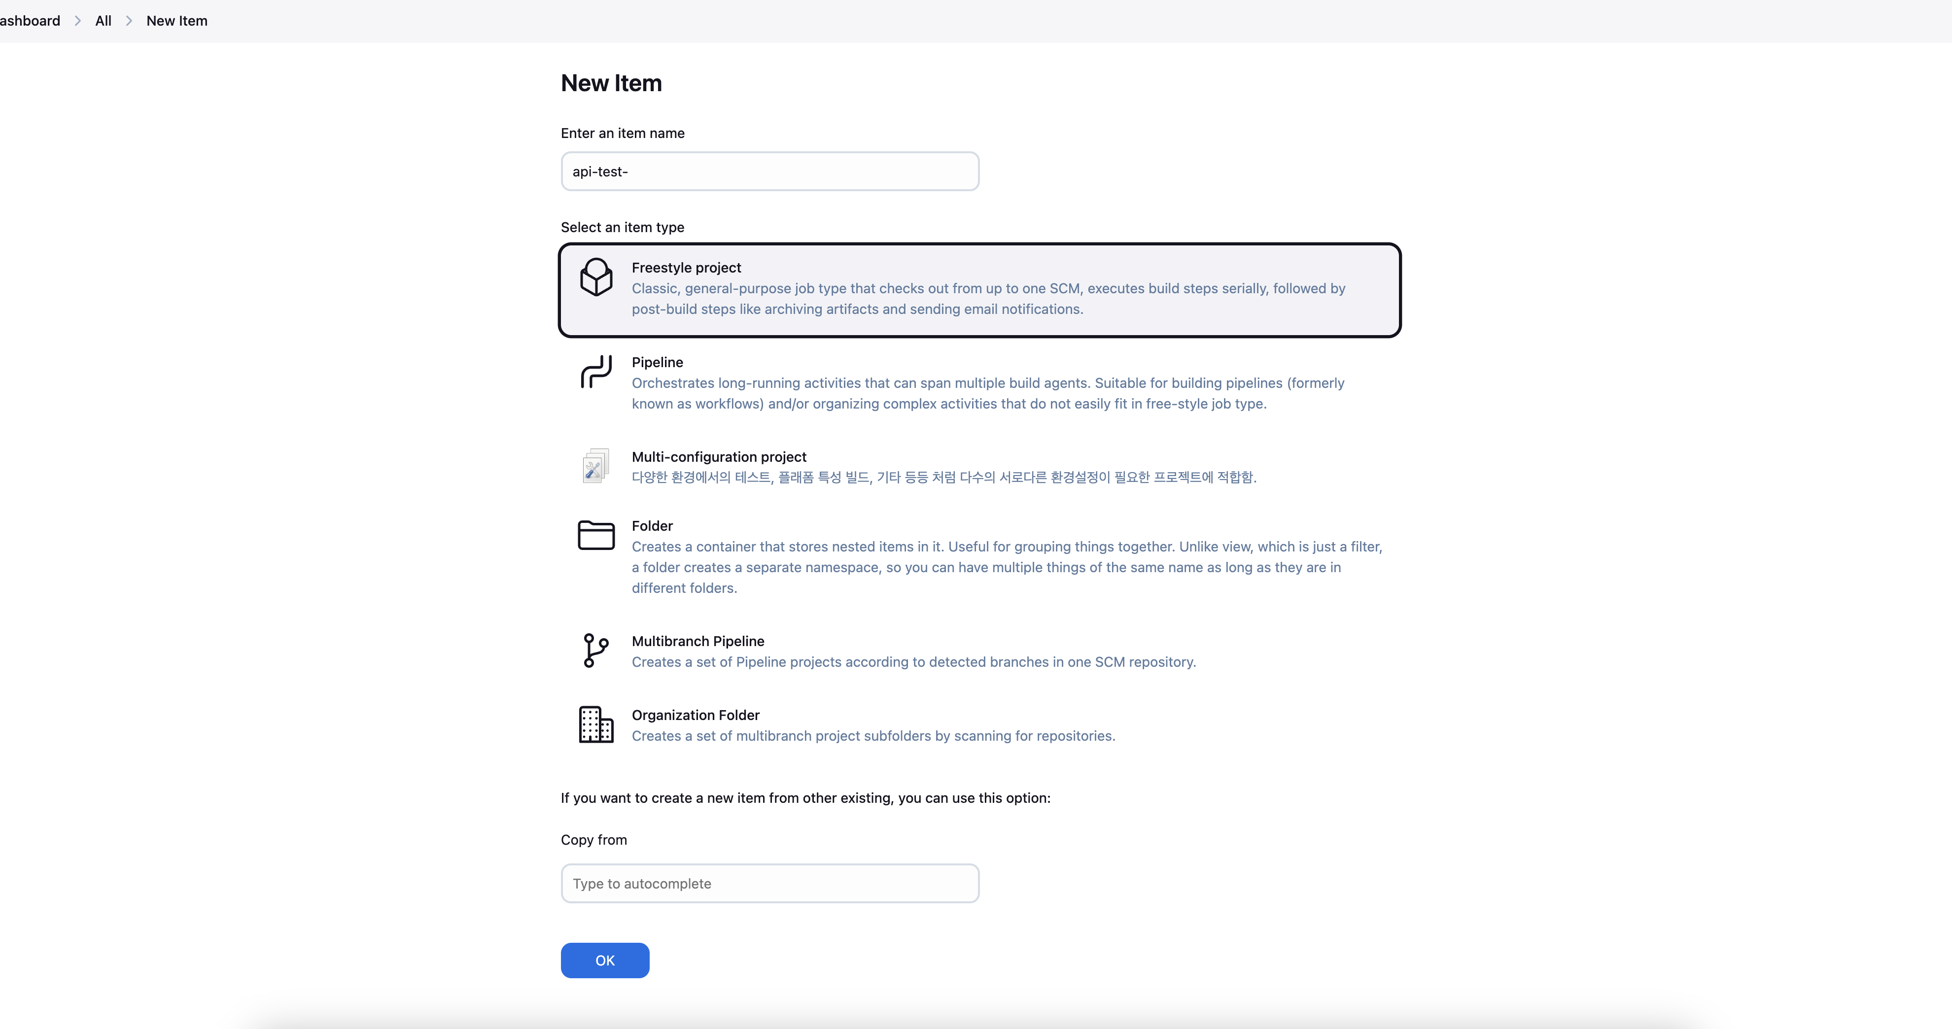Go to Dashboard breadcrumb
1952x1029 pixels.
click(x=30, y=21)
